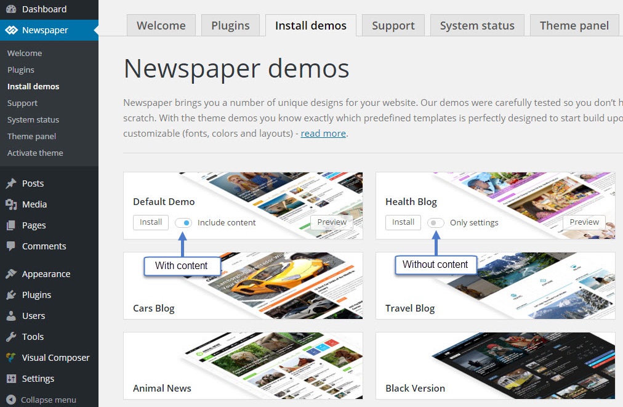The height and width of the screenshot is (407, 623).
Task: Click the Health Blog title text
Action: pyautogui.click(x=411, y=202)
